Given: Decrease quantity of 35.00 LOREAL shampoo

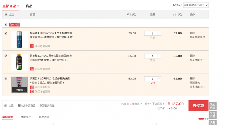Looking at the screenshot, I should tap(146, 56).
